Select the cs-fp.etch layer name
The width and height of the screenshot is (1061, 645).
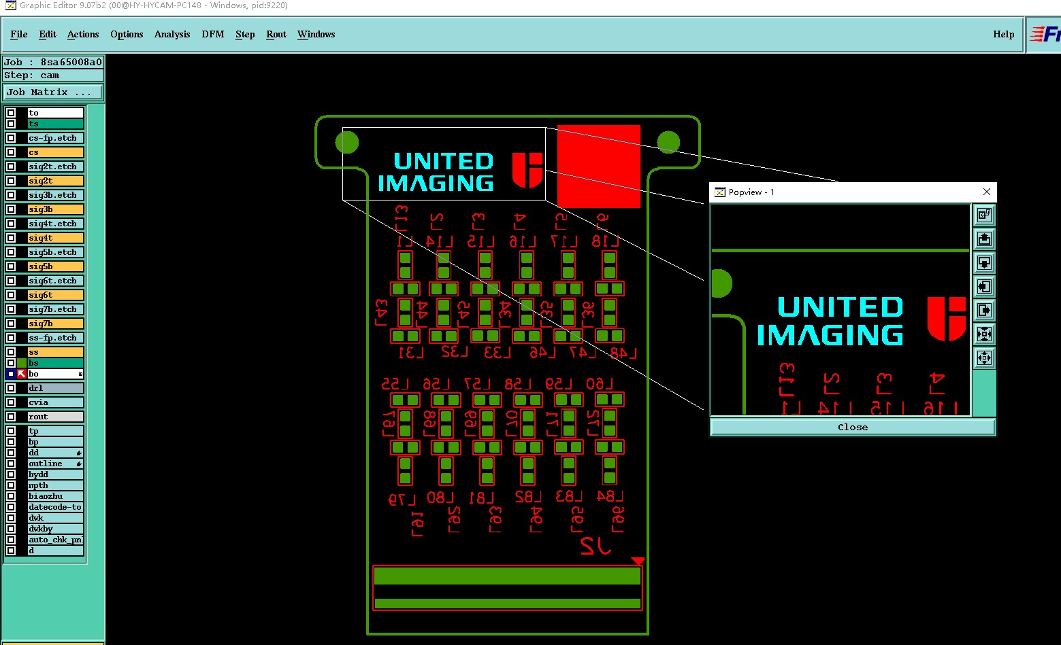pos(56,138)
